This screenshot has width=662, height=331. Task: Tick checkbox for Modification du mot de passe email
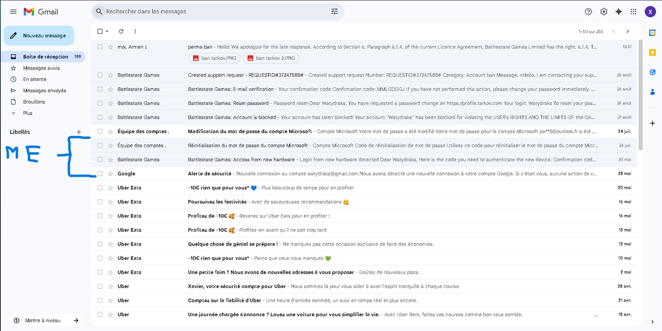click(100, 131)
